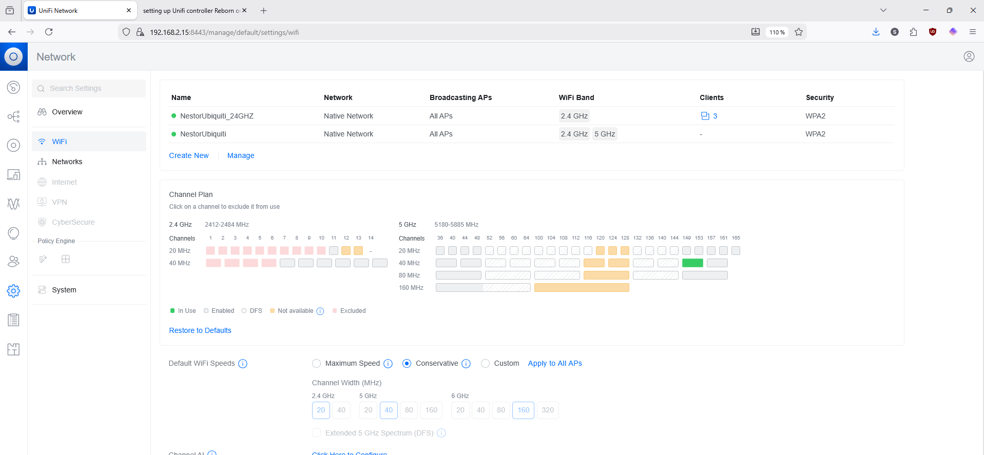Screen dimensions: 984x455
Task: Open the Firefox application menu
Action: point(972,32)
